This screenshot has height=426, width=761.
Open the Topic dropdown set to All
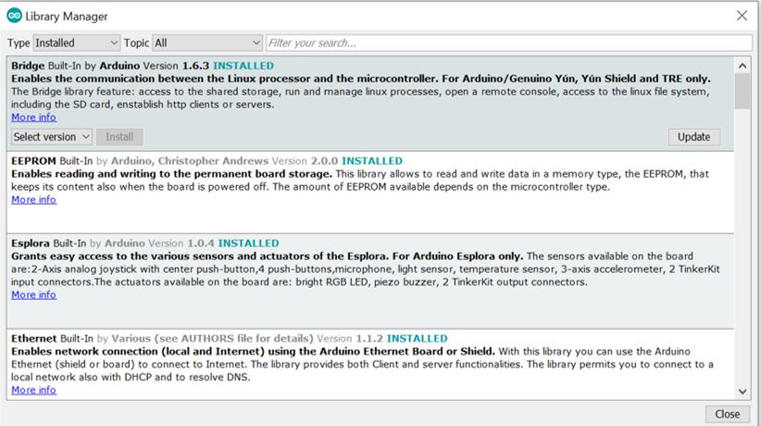pyautogui.click(x=207, y=43)
